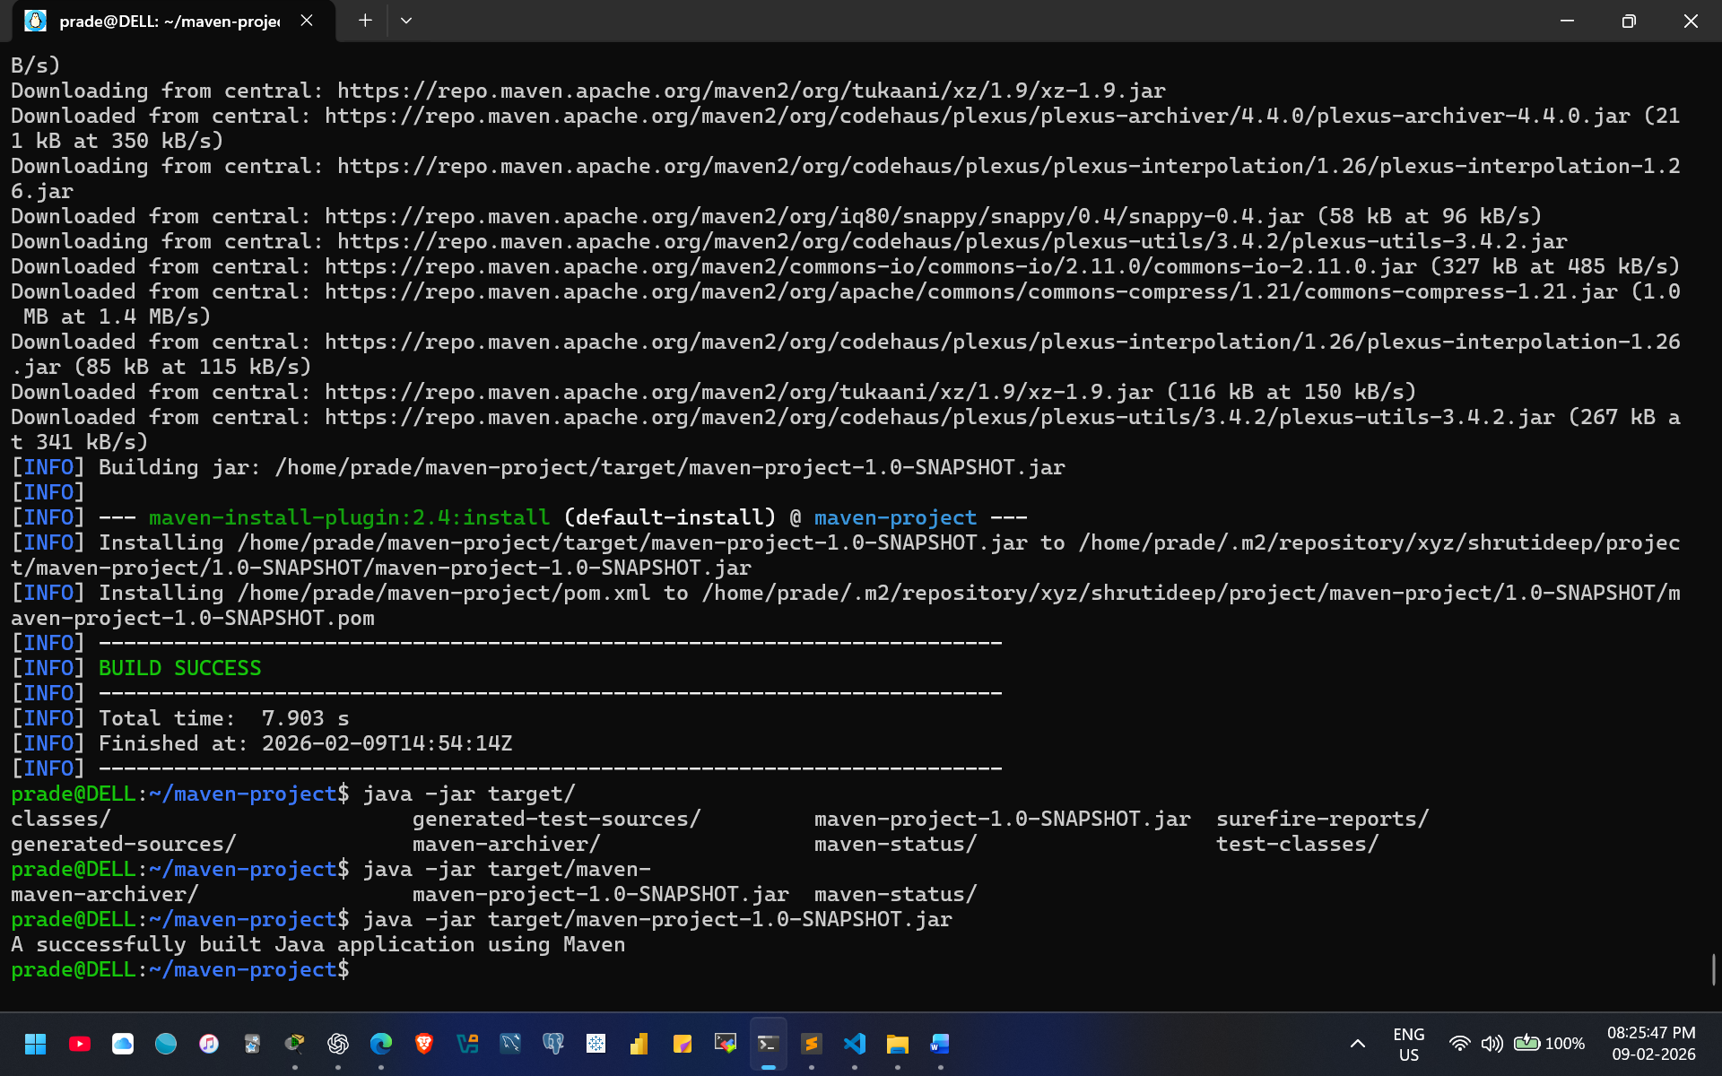
Task: Click the Tux penguin tab icon
Action: click(x=35, y=22)
